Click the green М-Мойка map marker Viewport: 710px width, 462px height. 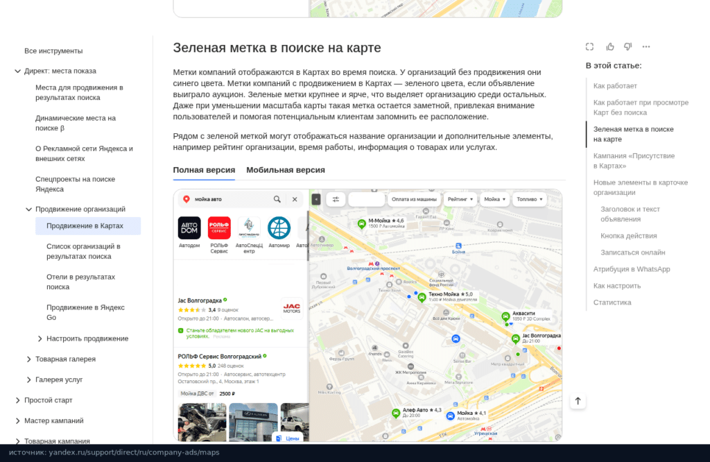[361, 224]
